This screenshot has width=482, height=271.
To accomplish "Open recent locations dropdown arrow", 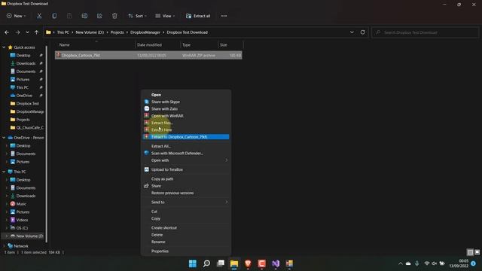I will click(27, 32).
